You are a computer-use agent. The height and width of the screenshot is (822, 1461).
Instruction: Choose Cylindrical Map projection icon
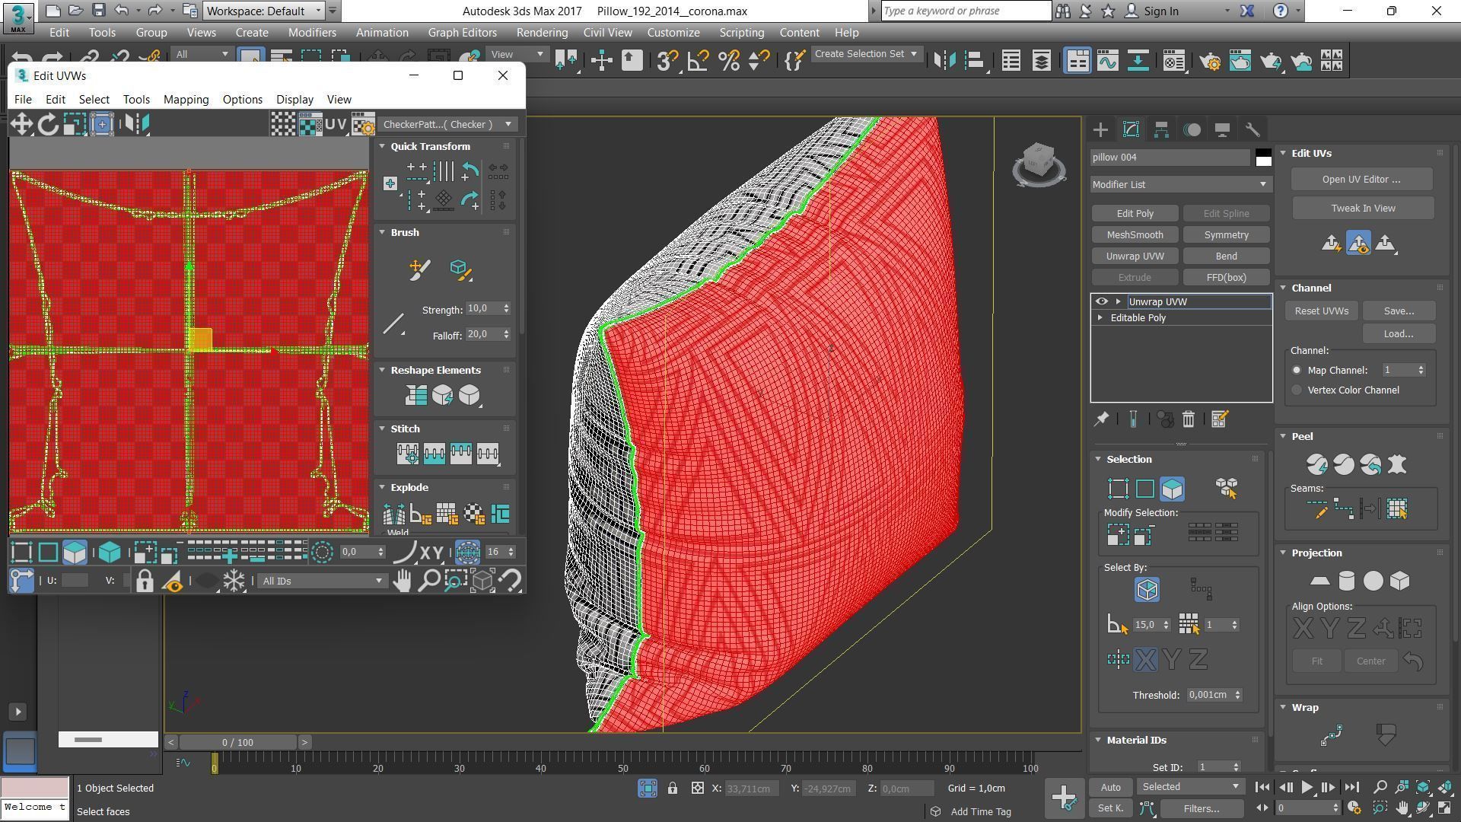click(1346, 581)
